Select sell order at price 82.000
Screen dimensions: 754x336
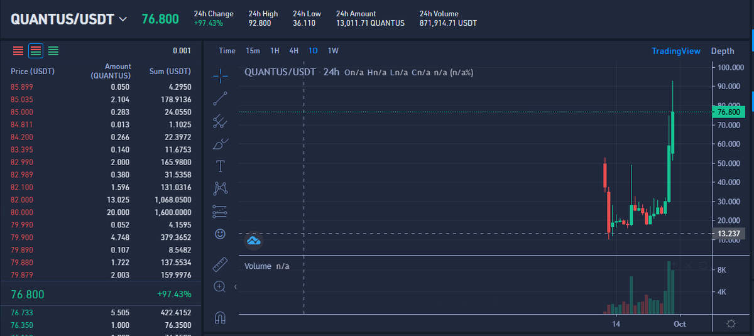pyautogui.click(x=101, y=200)
